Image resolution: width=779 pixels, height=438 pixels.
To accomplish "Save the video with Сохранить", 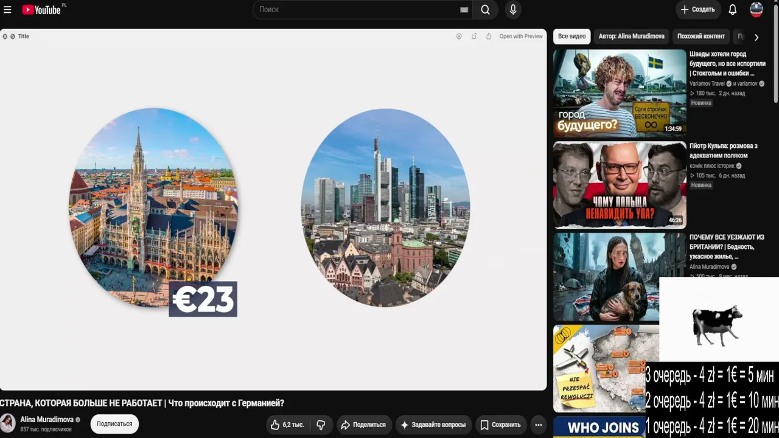I will tap(500, 425).
